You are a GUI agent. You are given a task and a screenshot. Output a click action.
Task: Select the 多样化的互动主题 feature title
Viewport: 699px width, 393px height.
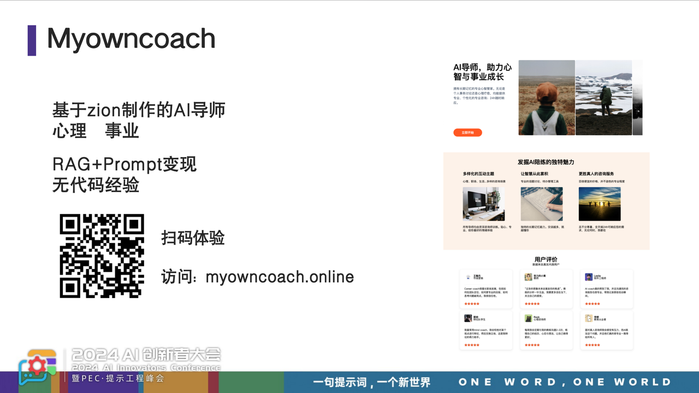478,174
